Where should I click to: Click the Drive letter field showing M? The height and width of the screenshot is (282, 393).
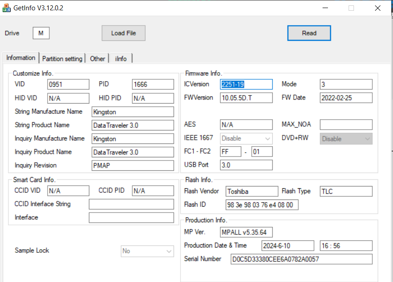coord(41,33)
